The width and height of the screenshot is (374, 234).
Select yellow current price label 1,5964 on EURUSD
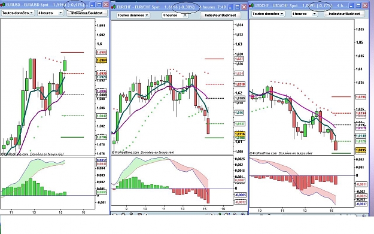point(102,60)
